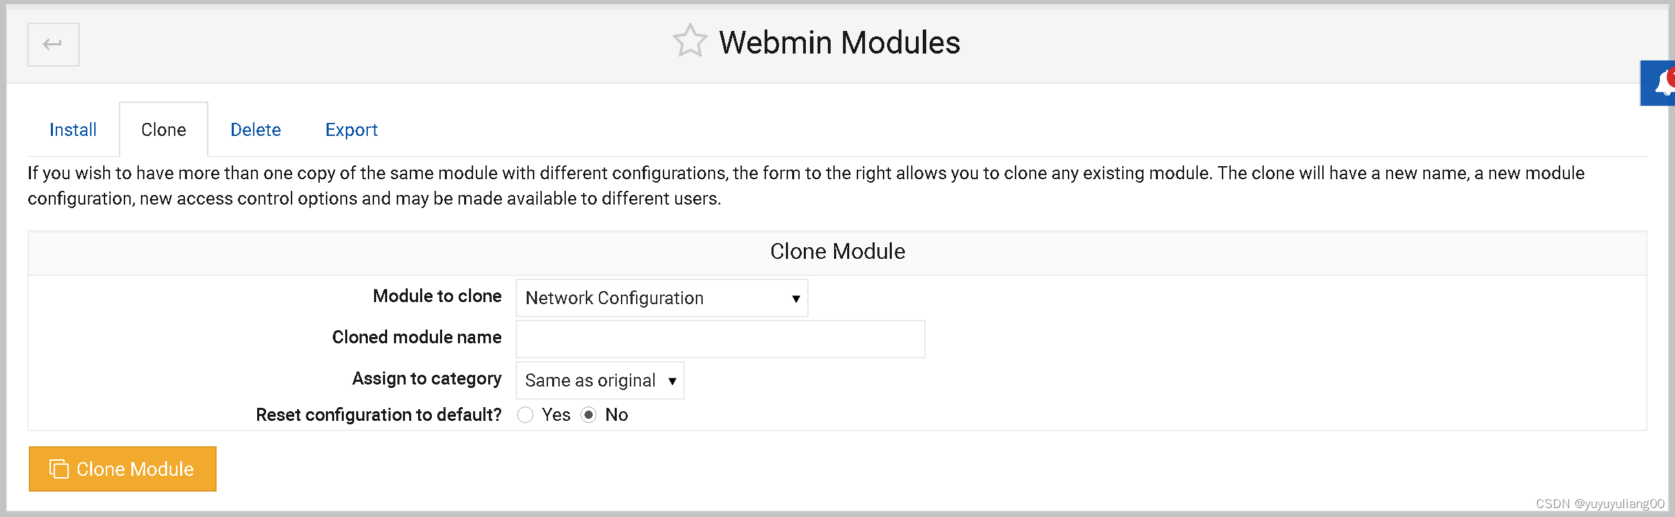Click the copy icon on Clone Module button
The image size is (1675, 517).
(59, 468)
